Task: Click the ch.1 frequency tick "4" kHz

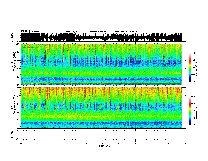Action: point(19,69)
